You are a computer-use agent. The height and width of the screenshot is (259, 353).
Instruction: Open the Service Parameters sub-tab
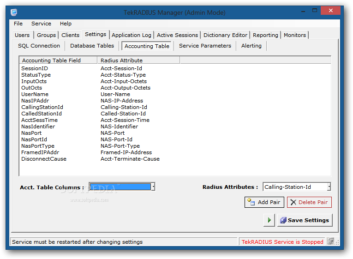pos(205,46)
